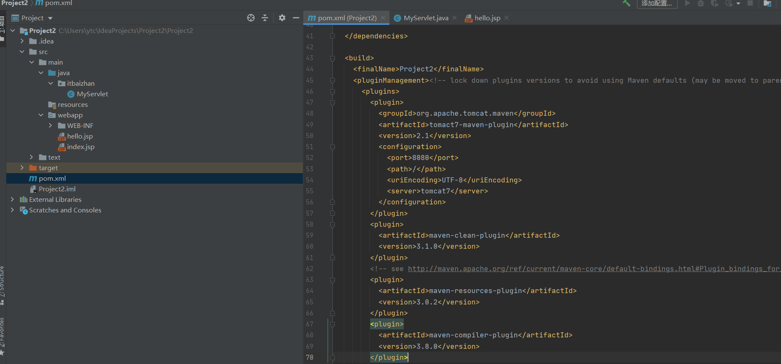Viewport: 781px width, 364px height.
Task: Click the Debug bug icon in toolbar
Action: coord(701,3)
